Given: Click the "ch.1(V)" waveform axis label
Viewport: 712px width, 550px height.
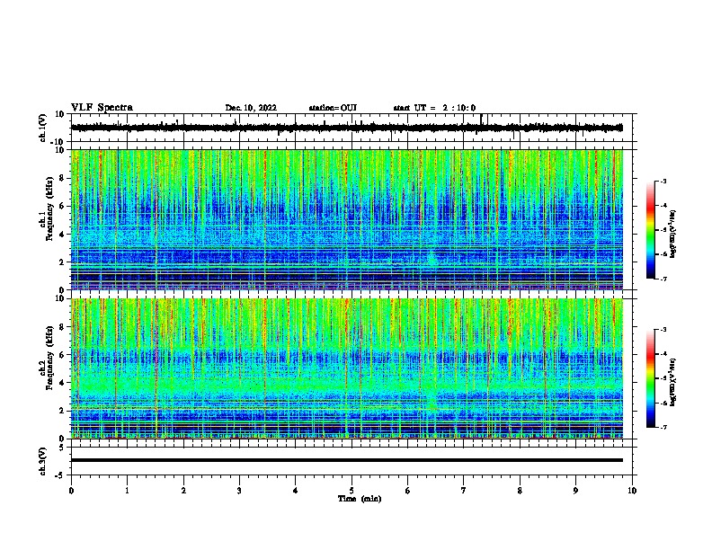Looking at the screenshot, I should click(x=43, y=128).
